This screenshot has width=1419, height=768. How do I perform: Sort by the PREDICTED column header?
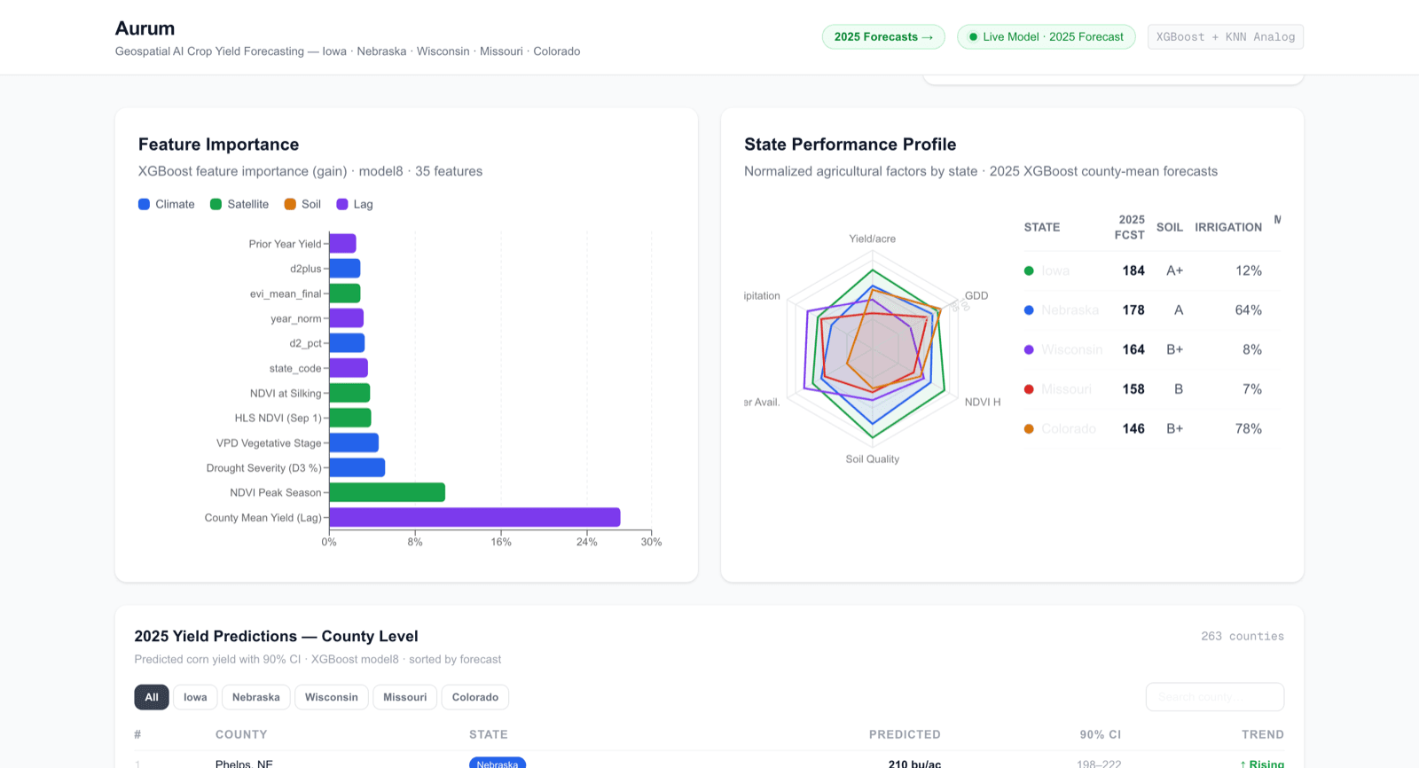905,734
